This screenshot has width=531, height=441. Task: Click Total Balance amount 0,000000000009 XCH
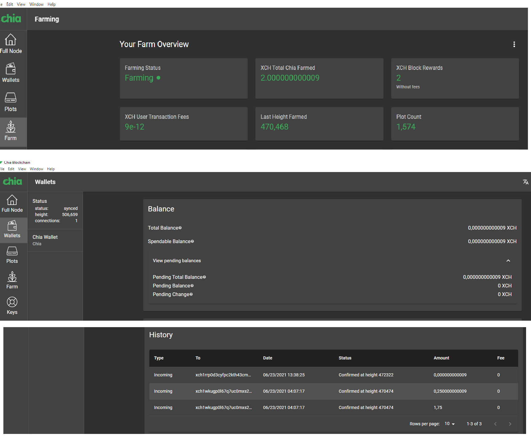click(x=492, y=228)
